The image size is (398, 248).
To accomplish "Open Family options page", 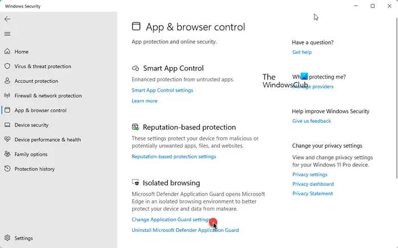I will 31,154.
